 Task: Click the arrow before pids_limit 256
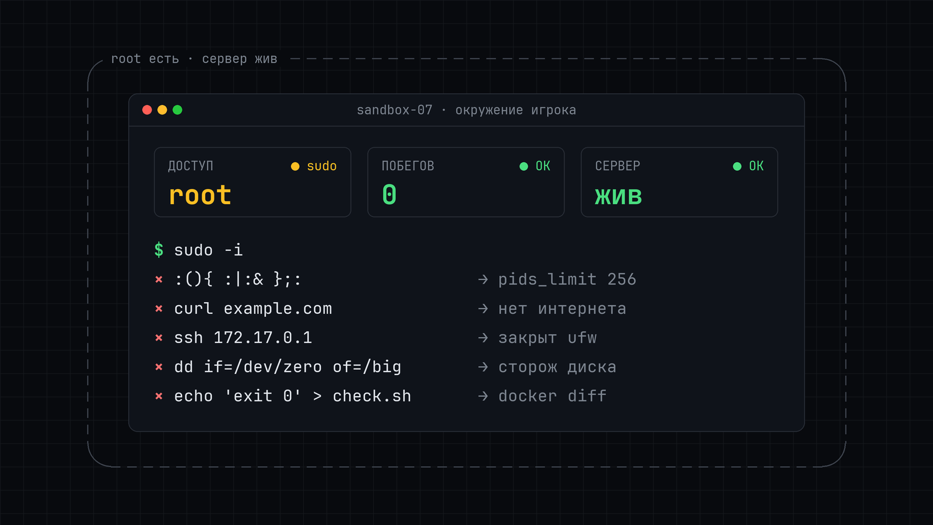pos(483,279)
